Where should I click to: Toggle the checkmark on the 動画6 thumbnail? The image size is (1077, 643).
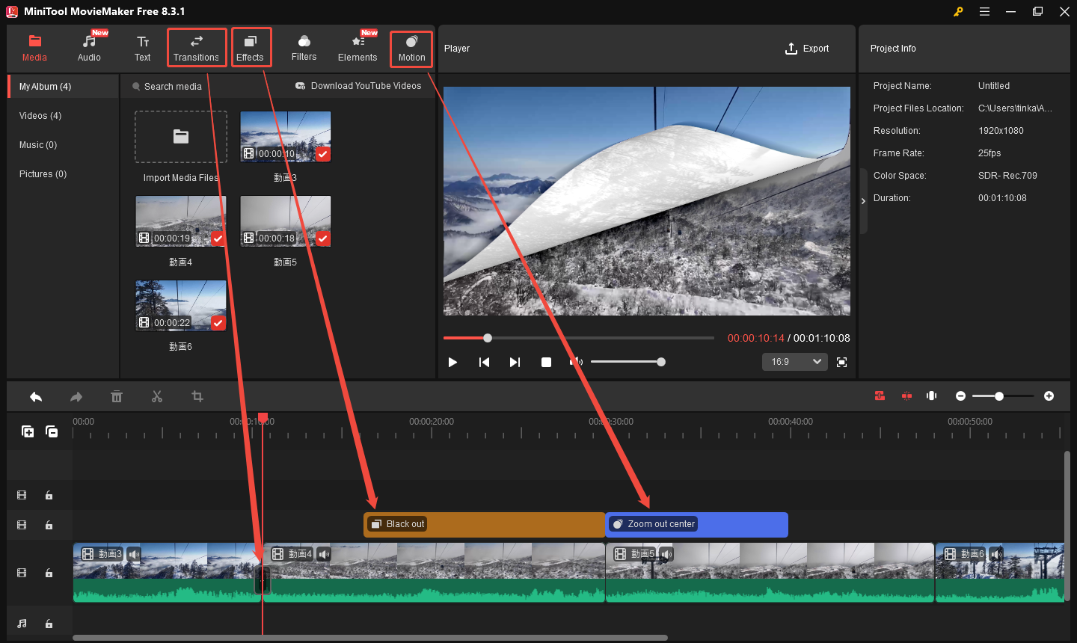(x=218, y=322)
